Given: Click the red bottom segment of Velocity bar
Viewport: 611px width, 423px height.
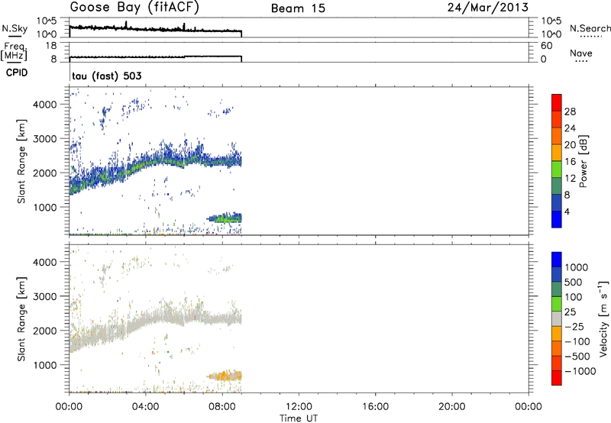Looking at the screenshot, I should tap(557, 378).
